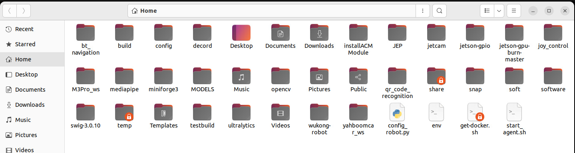This screenshot has width=575, height=153.
Task: Select the config folder icon
Action: 163,33
